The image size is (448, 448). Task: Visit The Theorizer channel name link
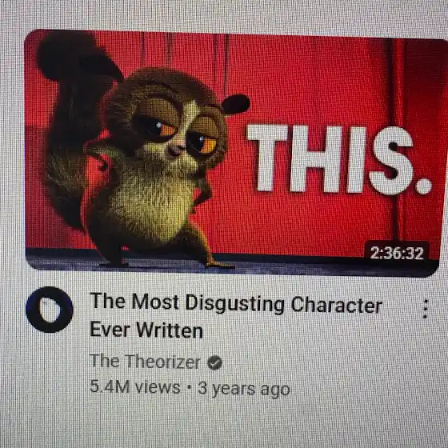[x=145, y=362]
